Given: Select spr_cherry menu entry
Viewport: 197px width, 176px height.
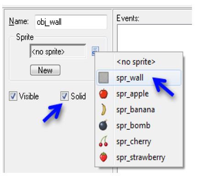Looking at the screenshot, I should coord(139,141).
